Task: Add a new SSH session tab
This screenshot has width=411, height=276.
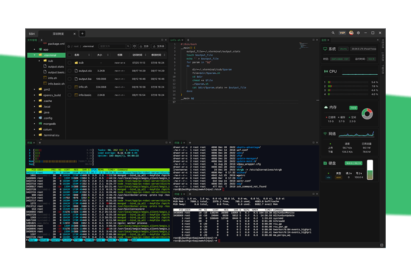Action: click(82, 34)
